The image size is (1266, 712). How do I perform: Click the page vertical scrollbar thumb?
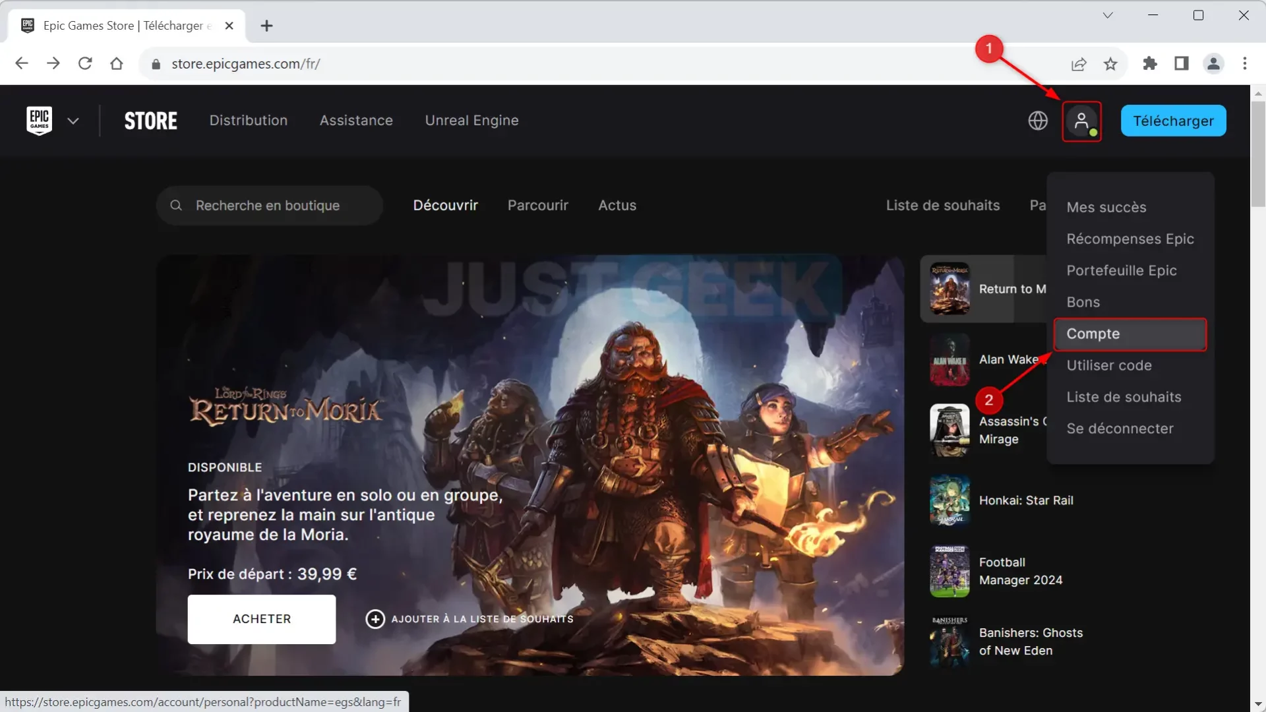coord(1258,154)
